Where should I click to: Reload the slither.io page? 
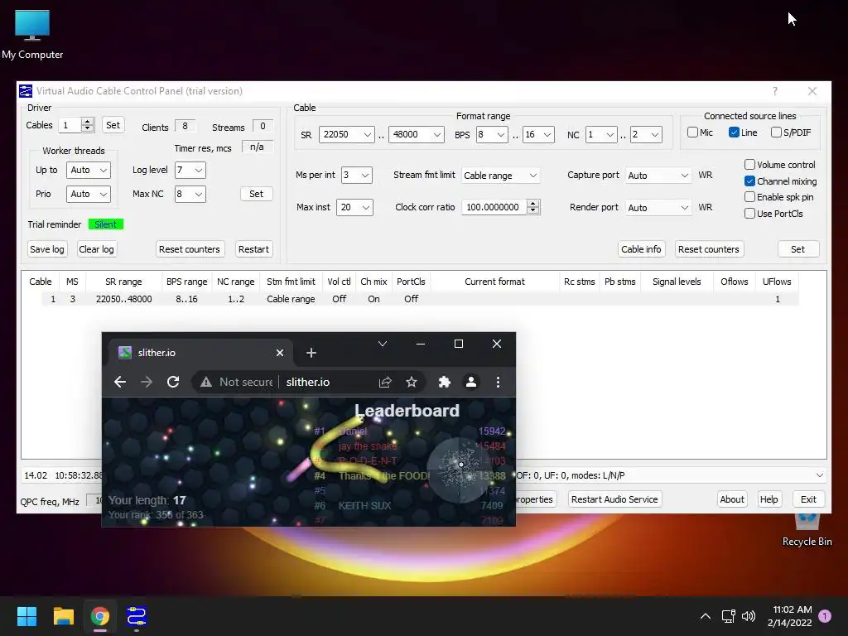point(173,382)
